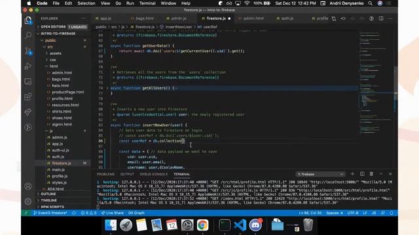This screenshot has width=419, height=235.
Task: Open the Explorer view in the activity bar
Action: (x=28, y=20)
